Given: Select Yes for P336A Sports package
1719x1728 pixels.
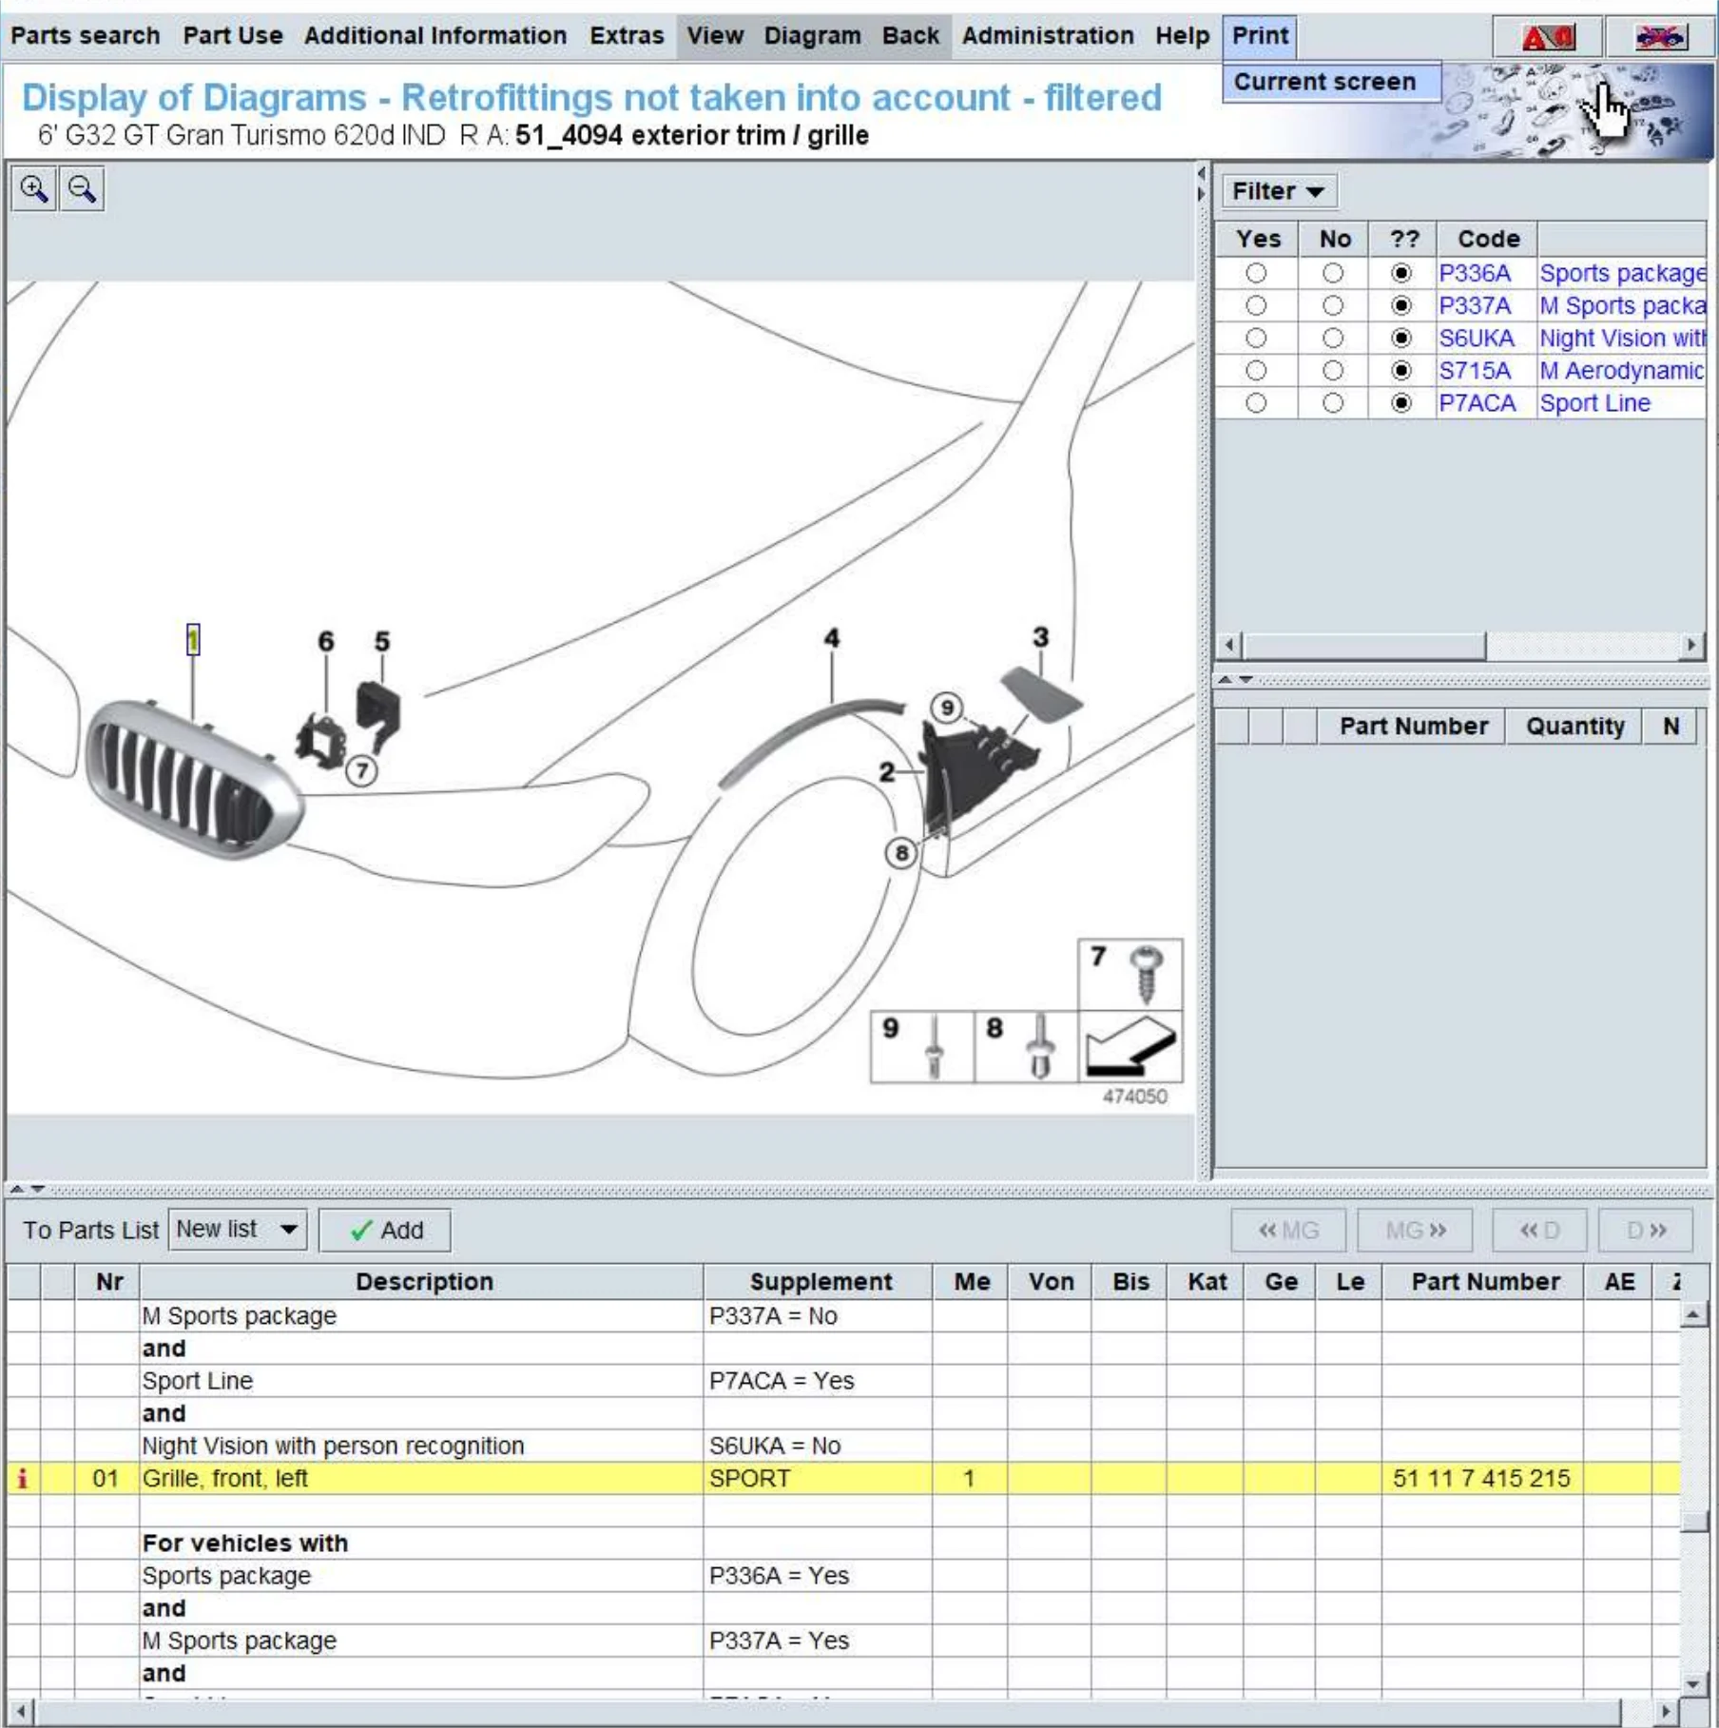Looking at the screenshot, I should point(1256,274).
